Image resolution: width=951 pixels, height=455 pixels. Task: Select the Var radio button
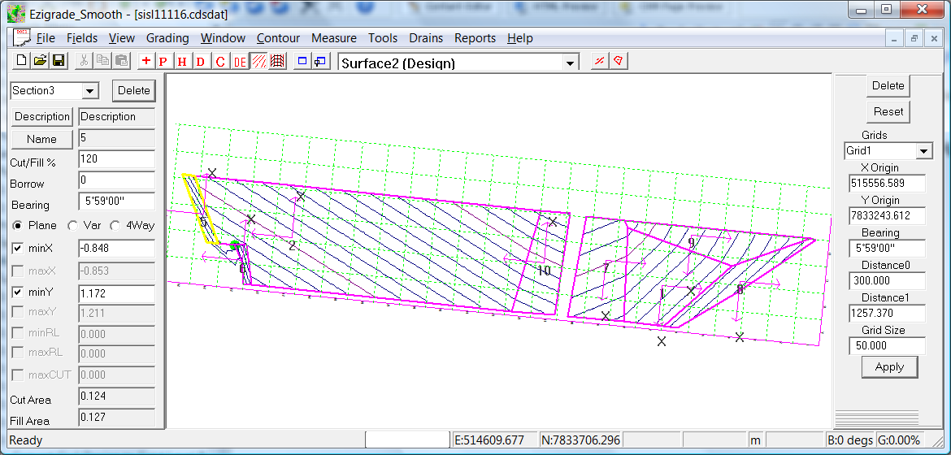73,226
